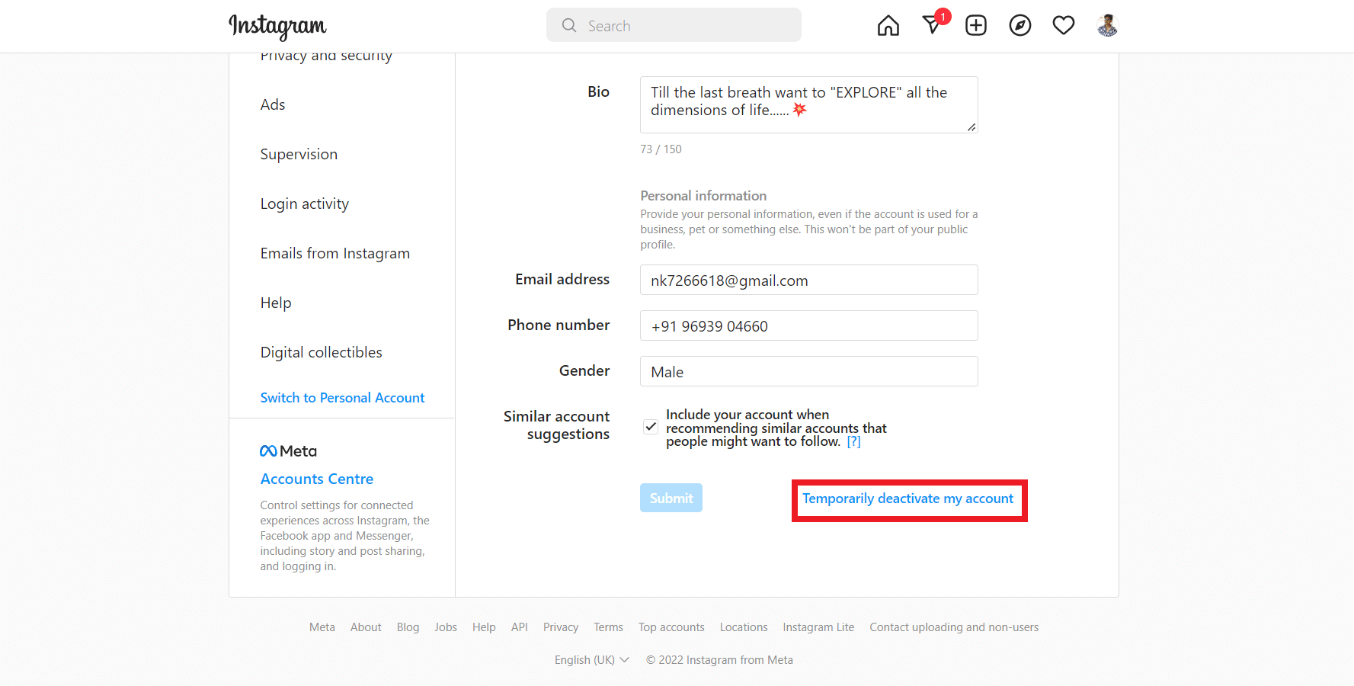The image size is (1354, 686).
Task: Open the Accounts Centre link
Action: click(317, 479)
